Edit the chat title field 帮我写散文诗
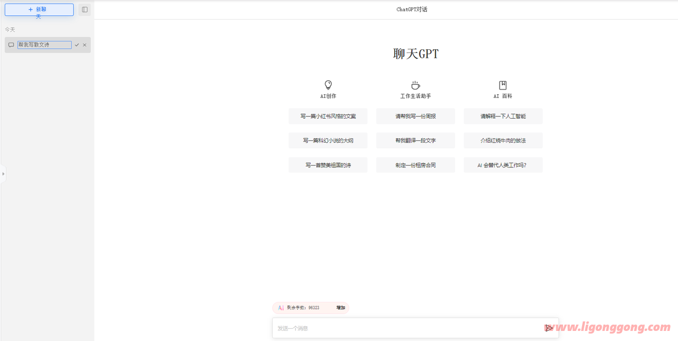This screenshot has width=678, height=341. click(44, 45)
